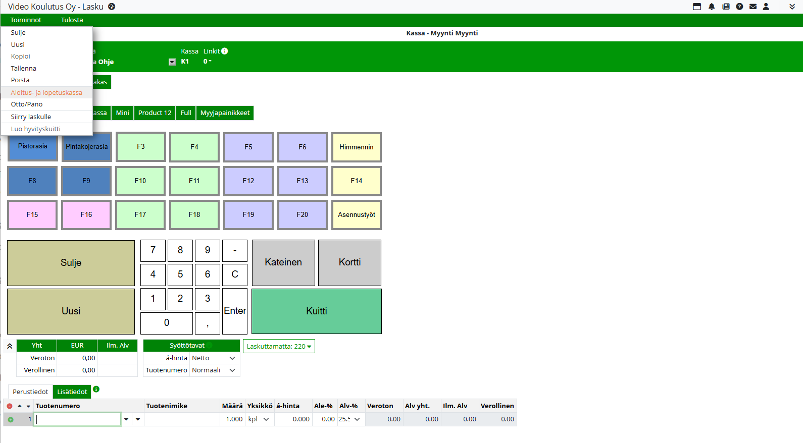Click the info icon next to Linkit
Viewport: 803px width, 443px height.
[x=225, y=51]
